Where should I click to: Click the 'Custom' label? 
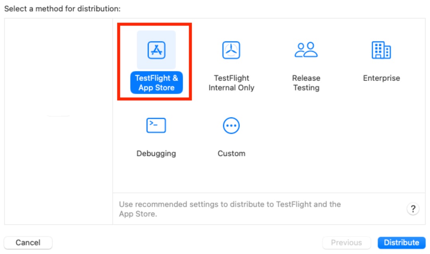232,154
